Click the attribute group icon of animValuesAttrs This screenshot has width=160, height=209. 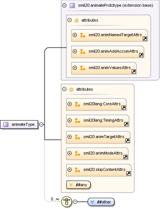point(83,68)
